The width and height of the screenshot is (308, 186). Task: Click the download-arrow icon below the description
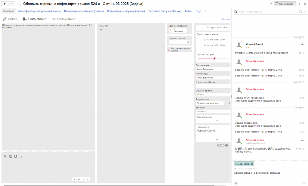coord(21,156)
